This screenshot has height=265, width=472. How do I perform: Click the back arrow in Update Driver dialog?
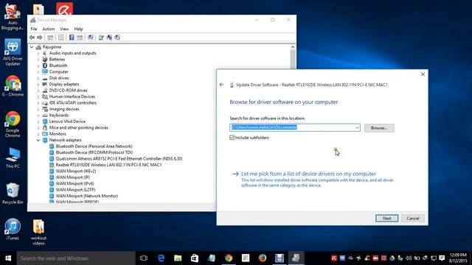coord(221,85)
